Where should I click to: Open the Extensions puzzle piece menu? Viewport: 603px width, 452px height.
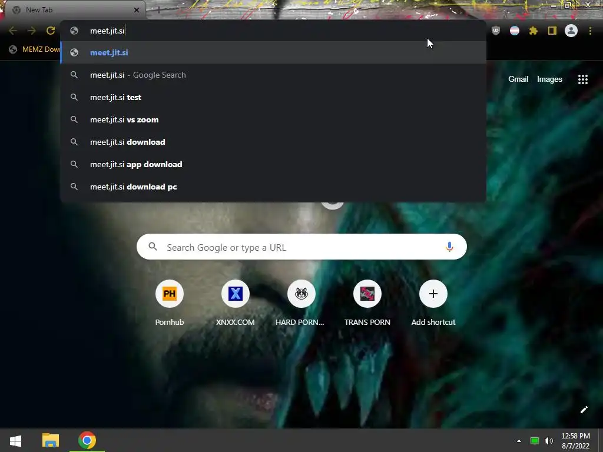tap(534, 31)
